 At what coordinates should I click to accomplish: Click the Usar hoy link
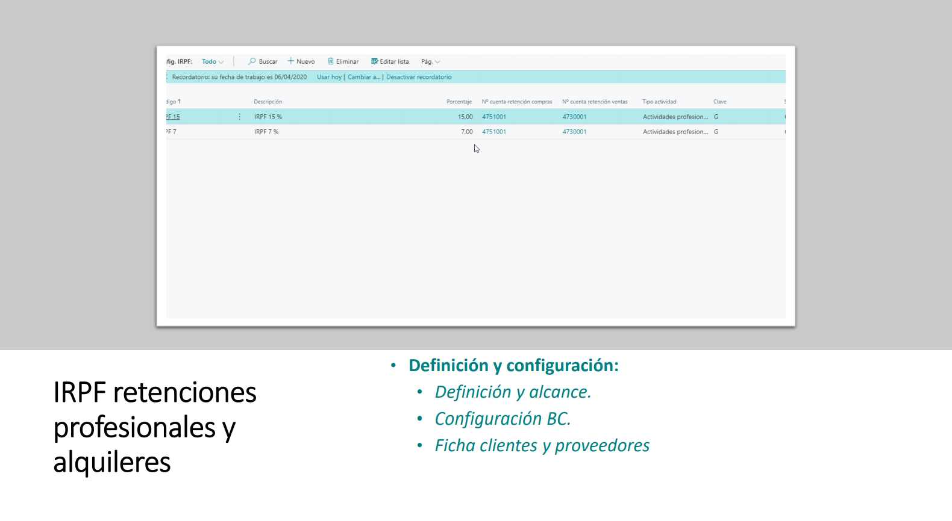click(329, 77)
